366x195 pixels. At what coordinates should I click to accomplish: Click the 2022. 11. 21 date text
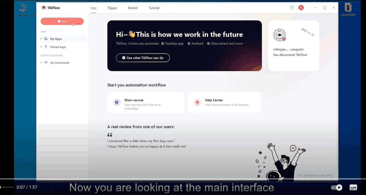(308, 32)
